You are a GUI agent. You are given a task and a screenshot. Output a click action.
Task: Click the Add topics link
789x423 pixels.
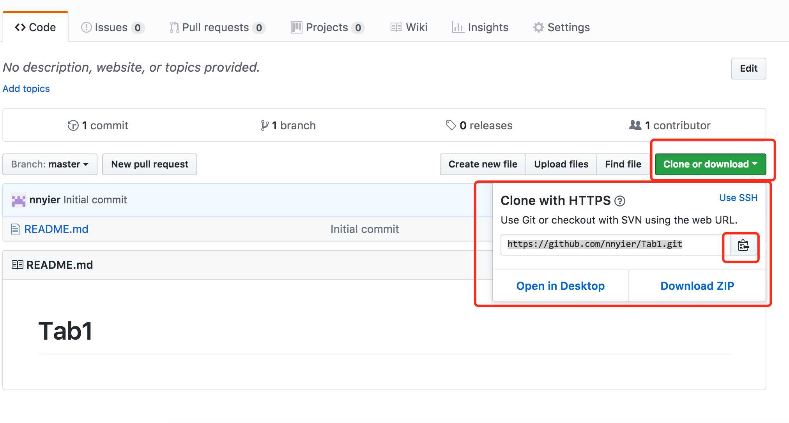[x=26, y=89]
